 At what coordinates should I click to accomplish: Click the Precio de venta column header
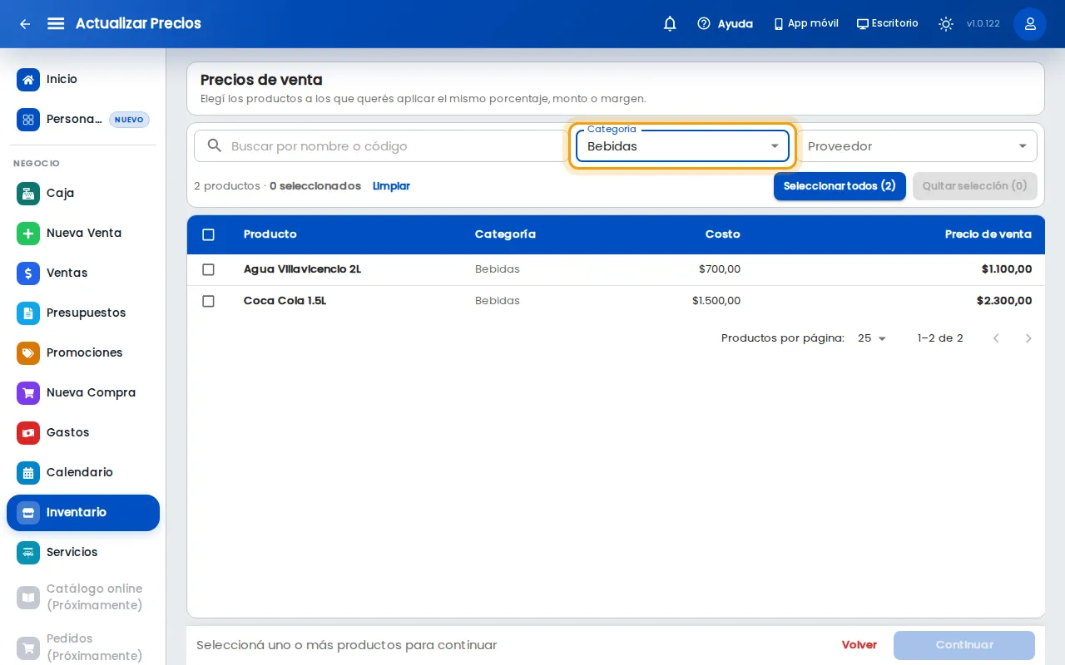(988, 234)
